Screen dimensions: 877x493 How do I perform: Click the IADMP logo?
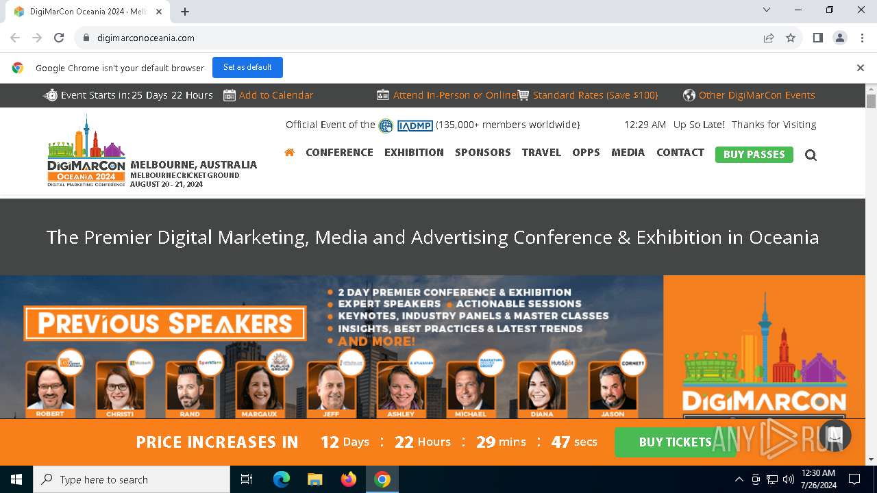pyautogui.click(x=415, y=125)
